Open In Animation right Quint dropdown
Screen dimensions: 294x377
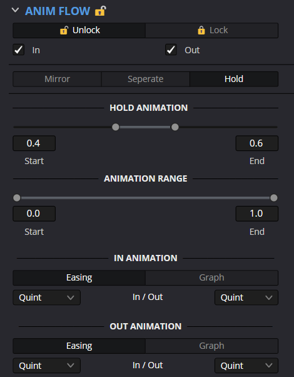click(246, 297)
